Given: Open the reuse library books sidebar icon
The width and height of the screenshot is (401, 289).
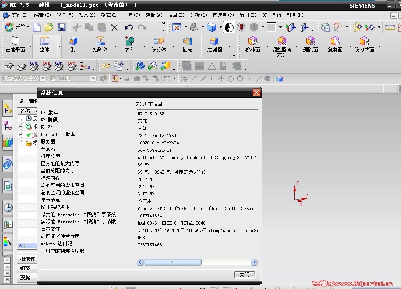Looking at the screenshot, I should pyautogui.click(x=8, y=142).
